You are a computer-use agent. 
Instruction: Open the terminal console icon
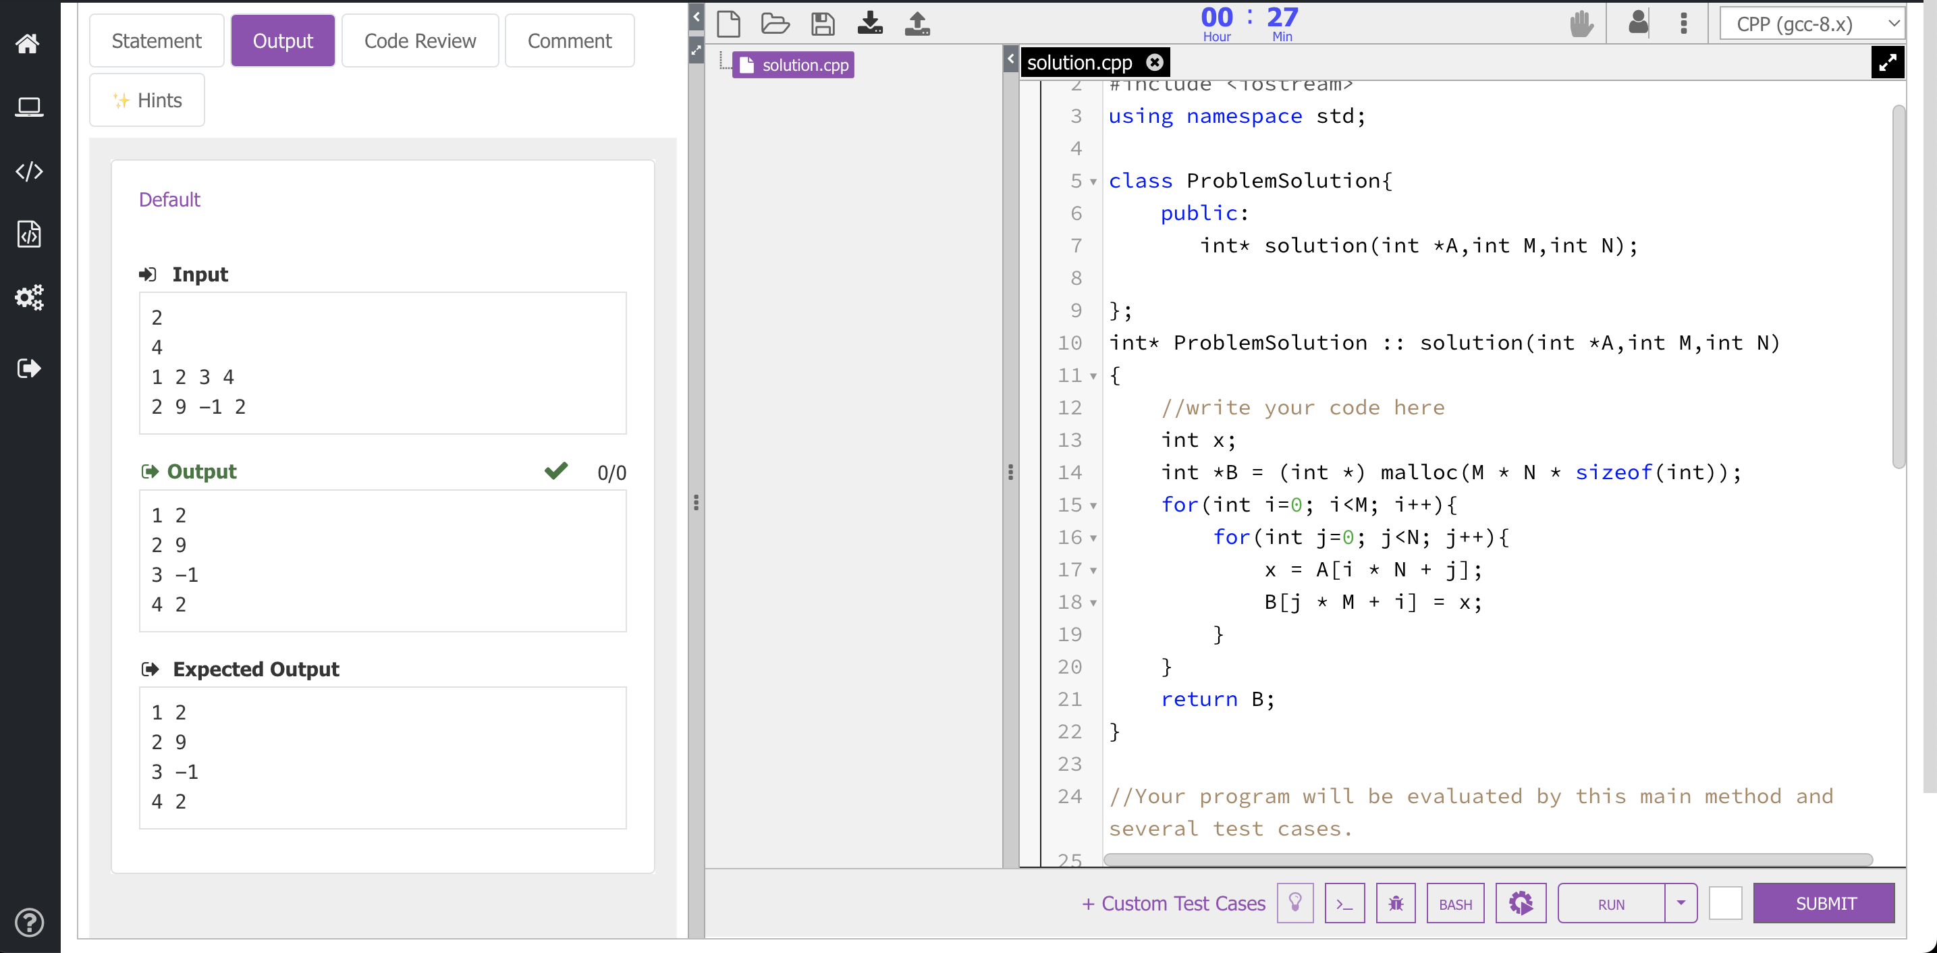pyautogui.click(x=1345, y=903)
